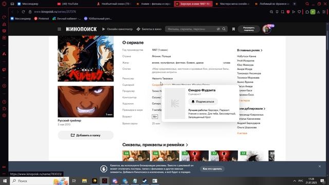This screenshot has width=329, height=185.
Task: Click the Кинопоиск logo
Action: (x=81, y=29)
